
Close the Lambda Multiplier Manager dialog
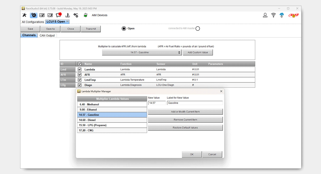pos(221,91)
